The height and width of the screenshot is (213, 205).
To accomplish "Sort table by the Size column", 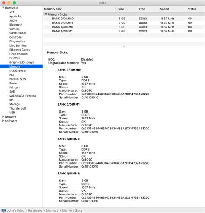I will pyautogui.click(x=127, y=9).
